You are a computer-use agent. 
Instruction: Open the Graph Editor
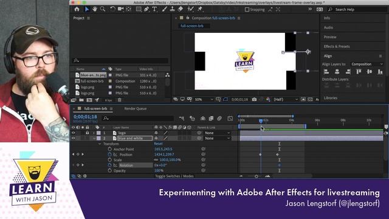click(230, 119)
